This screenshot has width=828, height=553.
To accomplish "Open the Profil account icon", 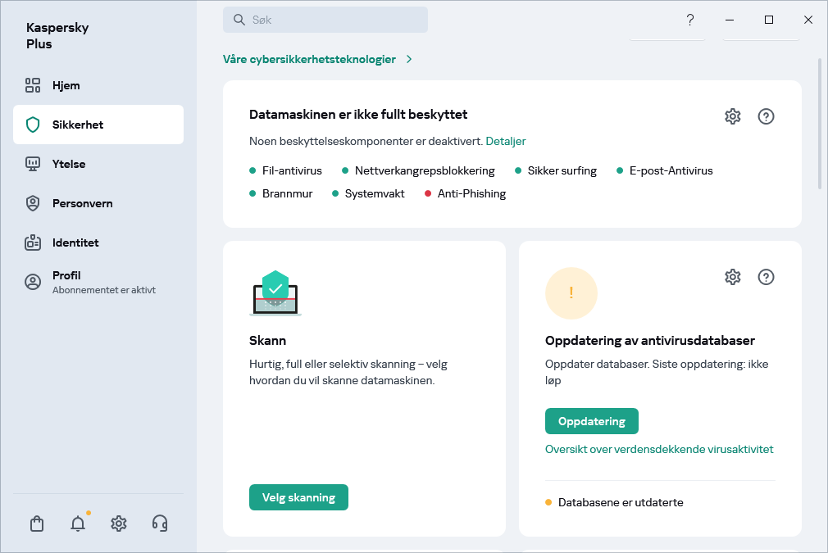I will [33, 281].
